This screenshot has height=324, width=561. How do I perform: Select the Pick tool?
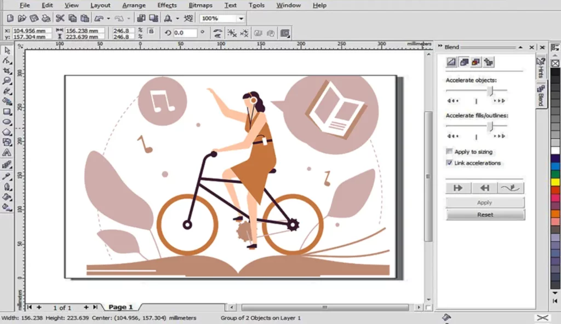click(7, 49)
